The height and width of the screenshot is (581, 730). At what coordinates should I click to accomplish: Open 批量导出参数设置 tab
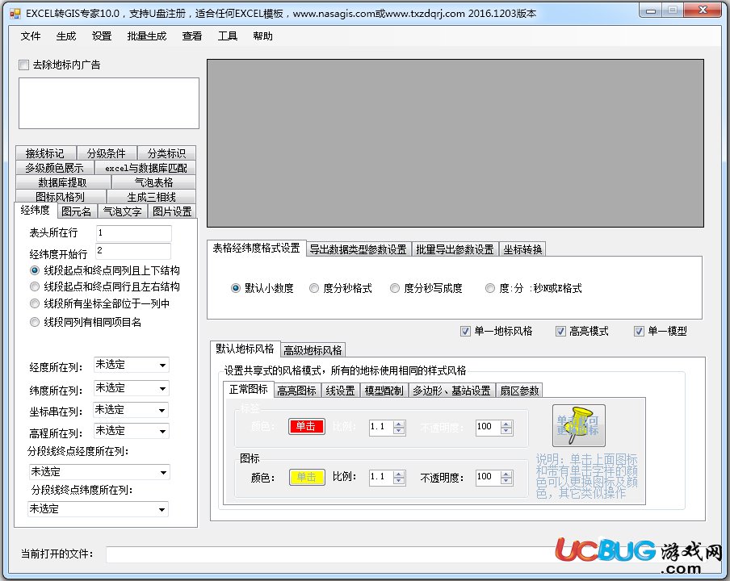coord(455,249)
